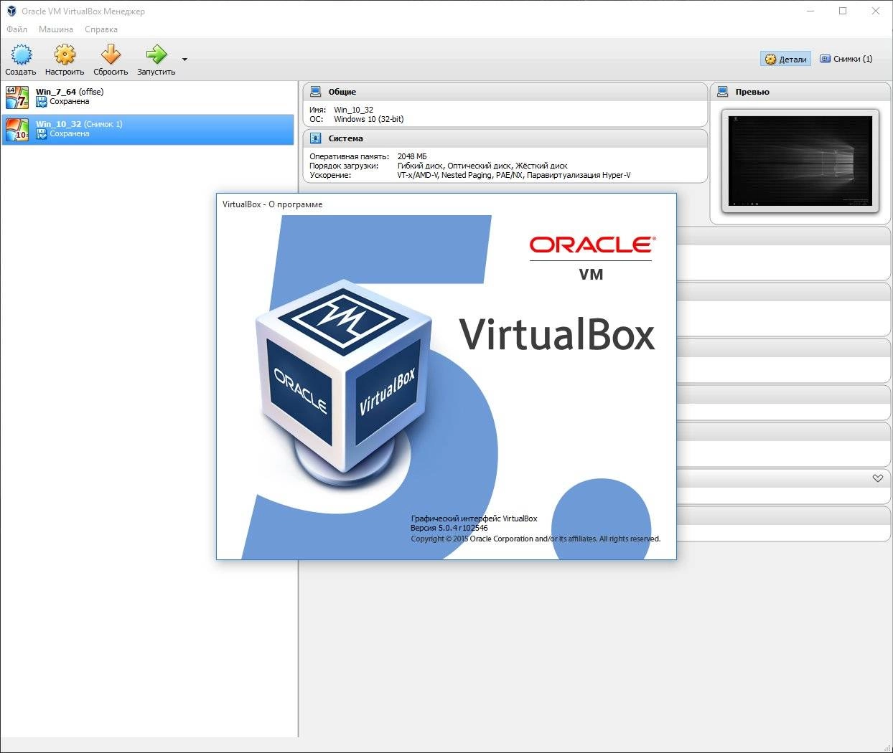Click the Win_10_32 preview thumbnail
Screen dimensions: 893x753
click(800, 161)
